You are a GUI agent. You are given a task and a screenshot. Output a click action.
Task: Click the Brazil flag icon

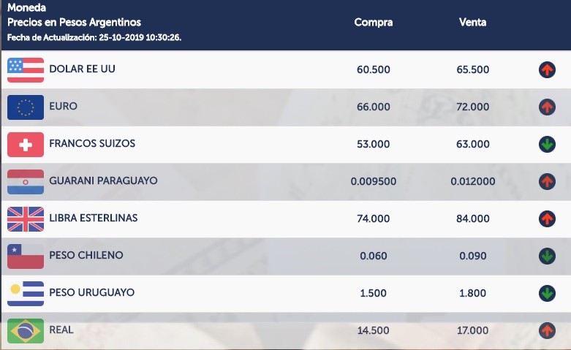point(26,330)
